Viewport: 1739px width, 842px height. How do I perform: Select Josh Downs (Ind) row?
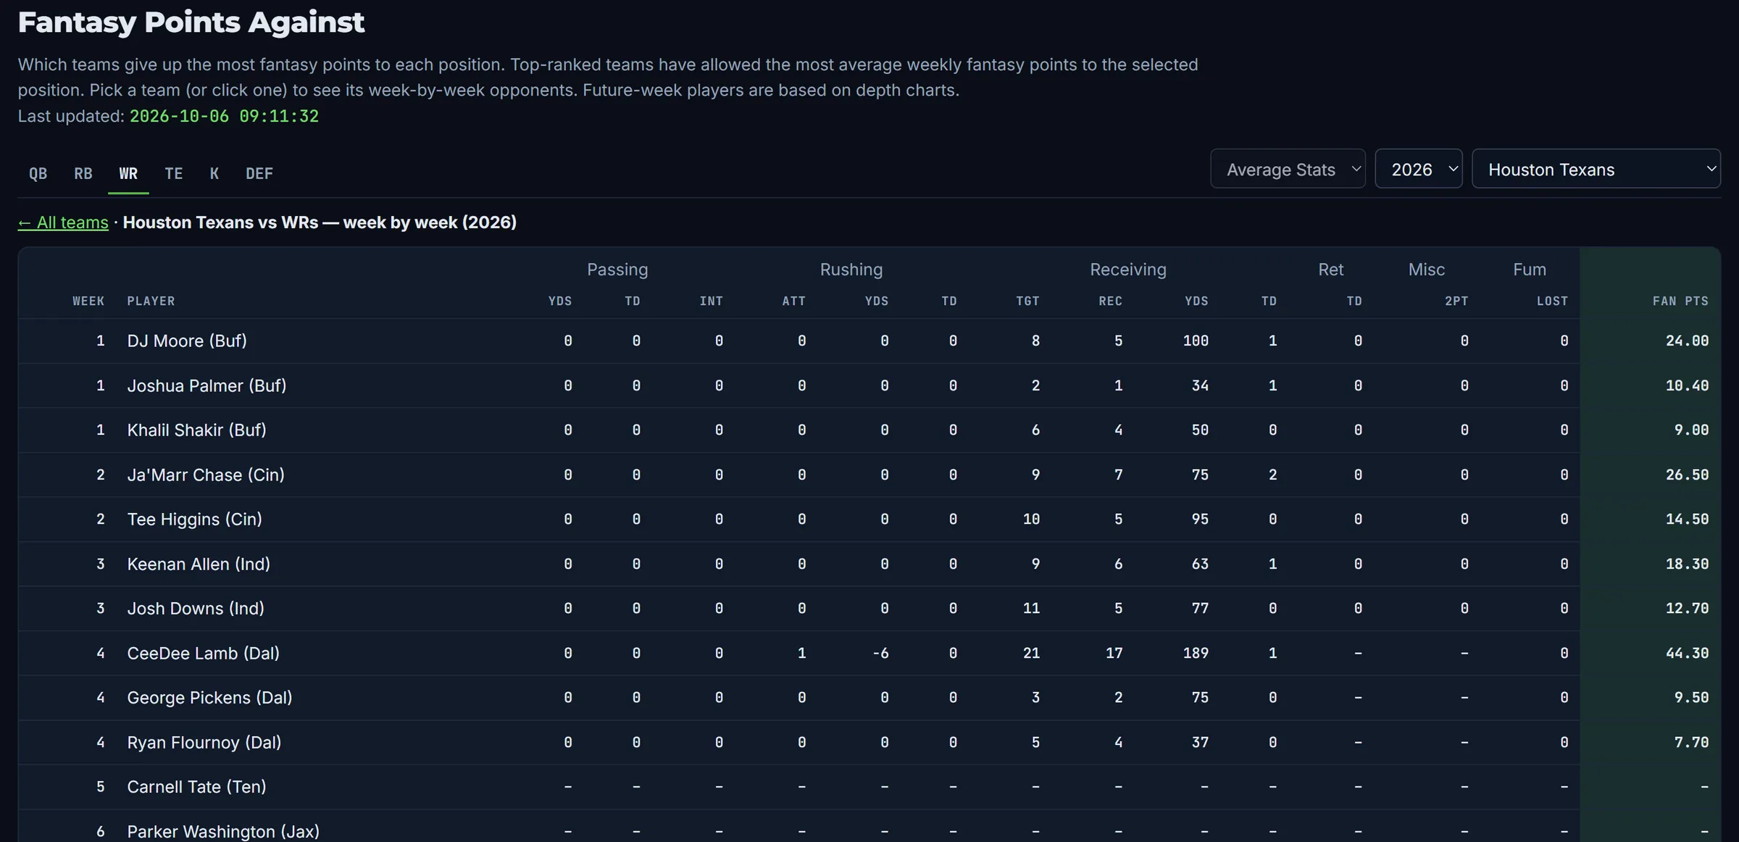(869, 608)
